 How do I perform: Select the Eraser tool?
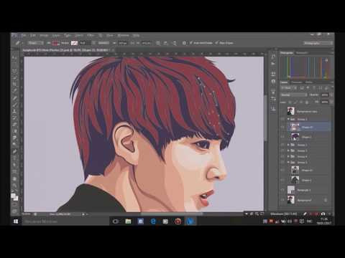point(14,125)
